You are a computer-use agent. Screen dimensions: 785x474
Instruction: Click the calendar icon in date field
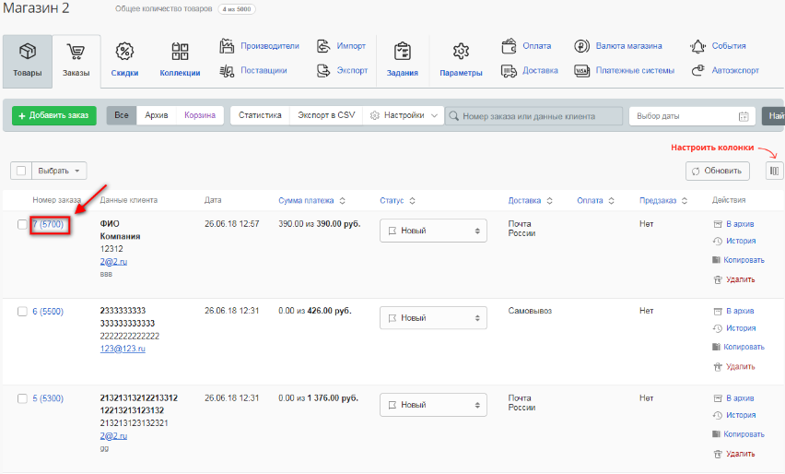(x=744, y=116)
